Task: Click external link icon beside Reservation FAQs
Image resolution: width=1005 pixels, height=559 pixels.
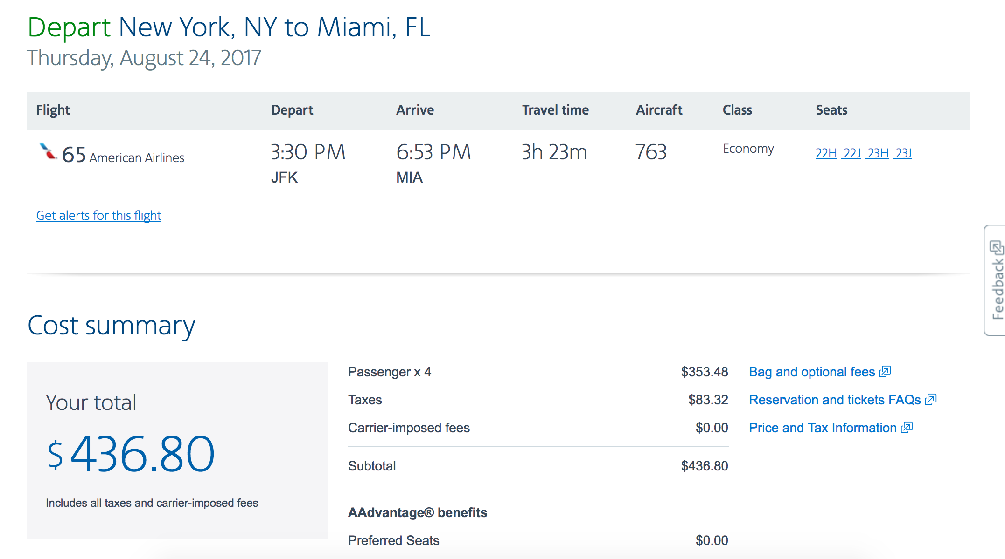Action: pyautogui.click(x=931, y=400)
